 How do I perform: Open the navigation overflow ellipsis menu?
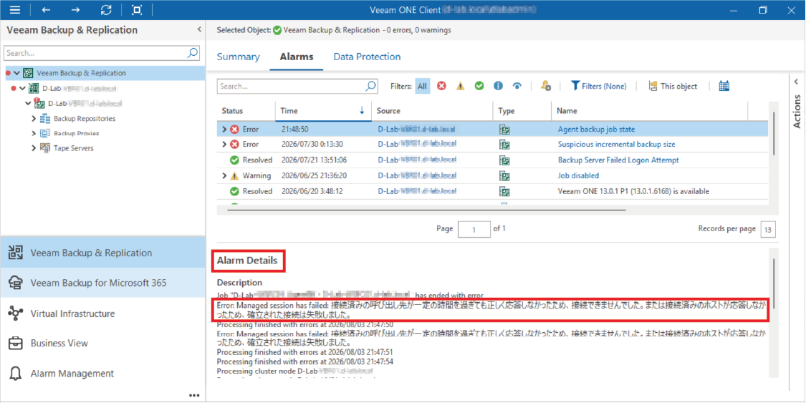point(193,395)
